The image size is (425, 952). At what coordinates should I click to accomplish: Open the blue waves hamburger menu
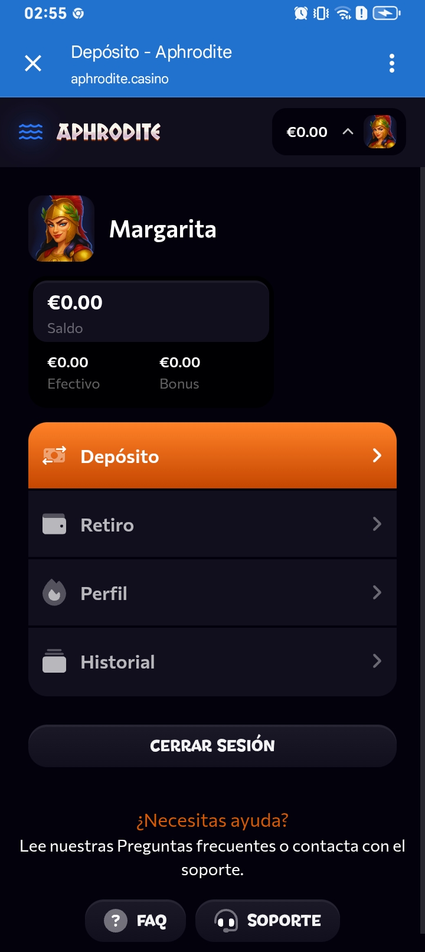tap(31, 132)
